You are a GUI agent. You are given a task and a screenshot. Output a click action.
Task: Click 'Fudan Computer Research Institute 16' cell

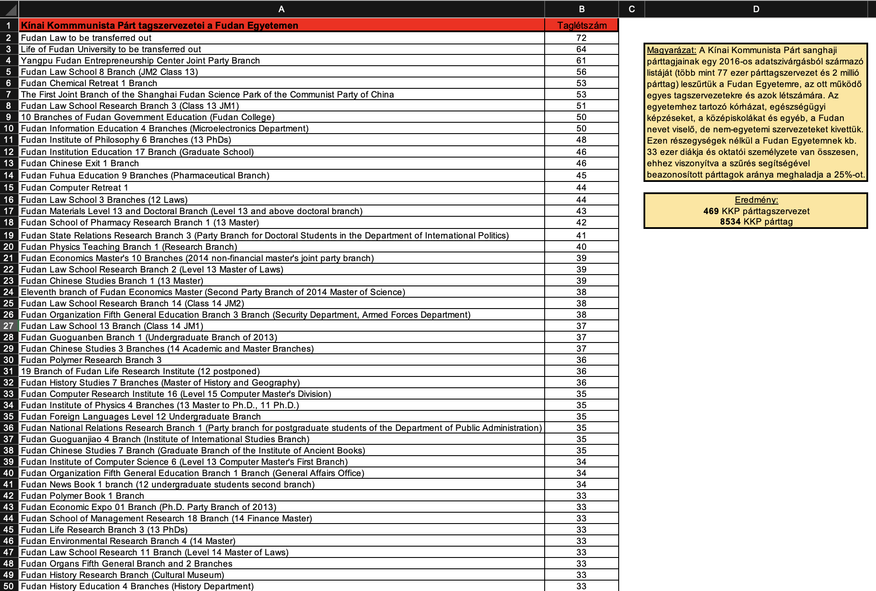(x=282, y=394)
